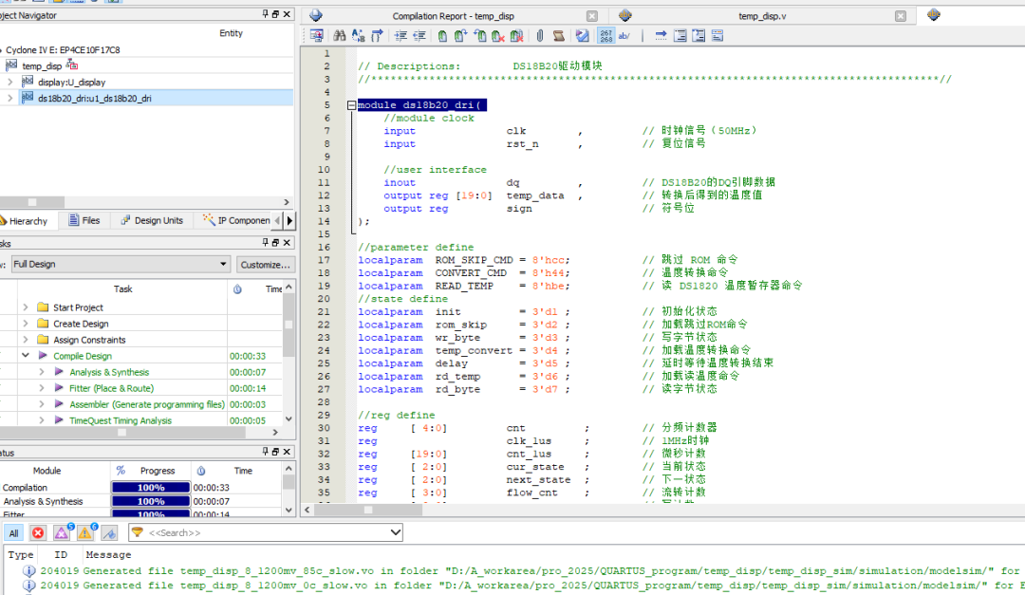
Task: Open the Find dialog using binoculars icon
Action: click(x=339, y=35)
